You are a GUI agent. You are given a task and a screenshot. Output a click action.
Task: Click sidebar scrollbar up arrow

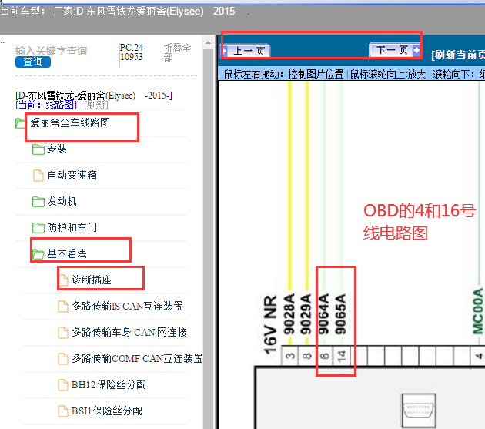point(208,42)
